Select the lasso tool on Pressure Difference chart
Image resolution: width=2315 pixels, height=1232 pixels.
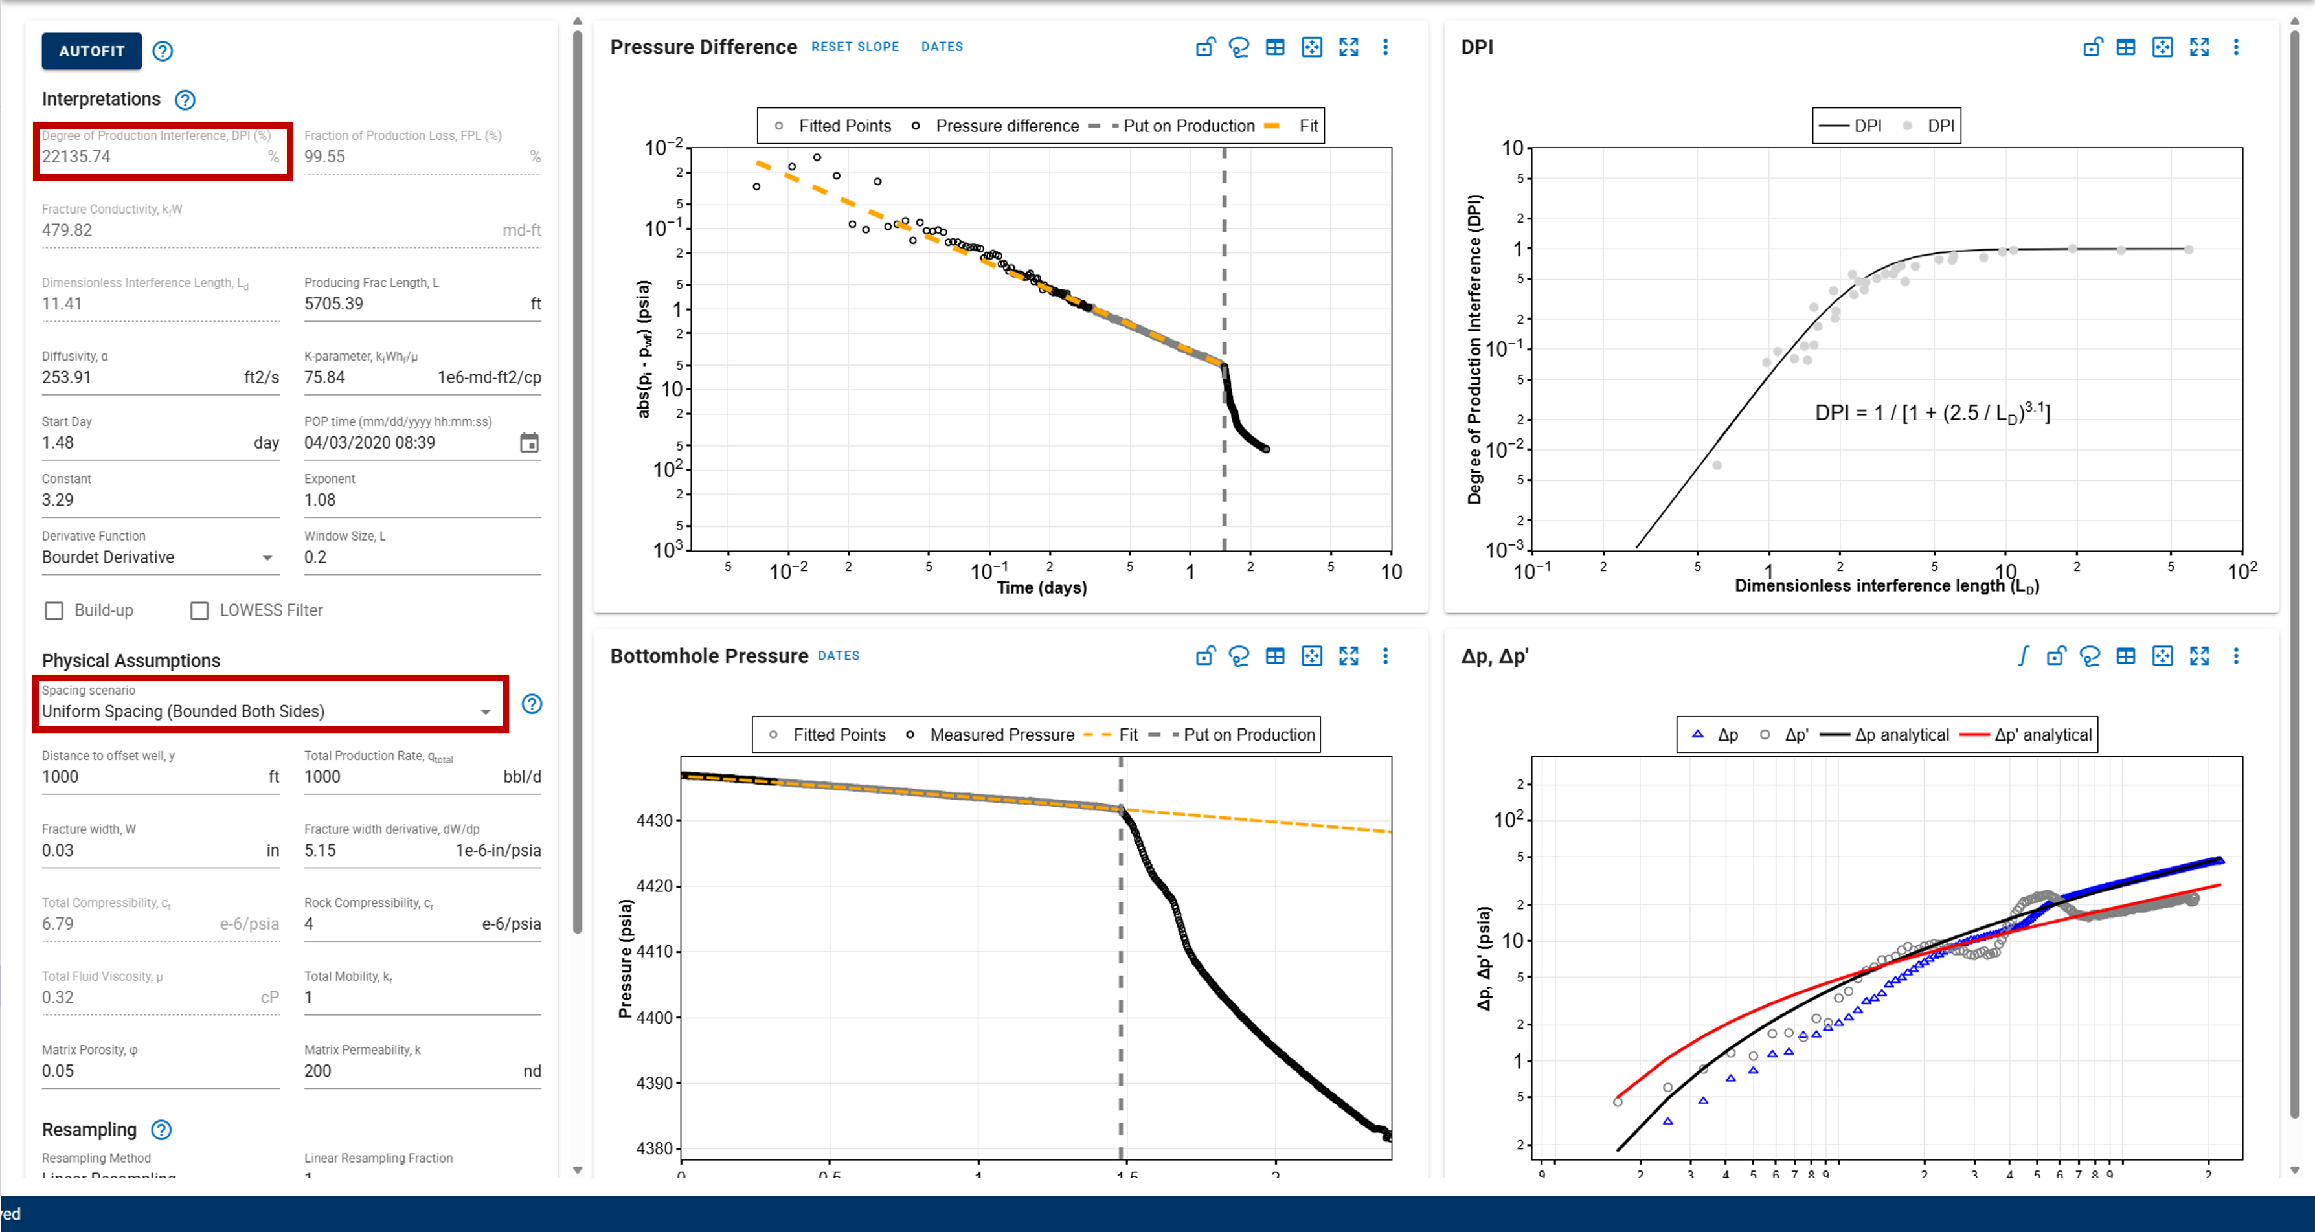point(1239,47)
